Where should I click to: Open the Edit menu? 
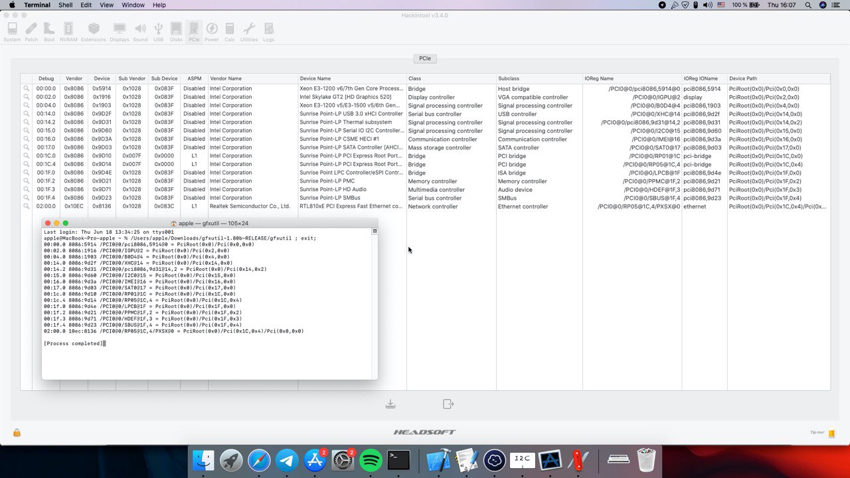(x=86, y=5)
